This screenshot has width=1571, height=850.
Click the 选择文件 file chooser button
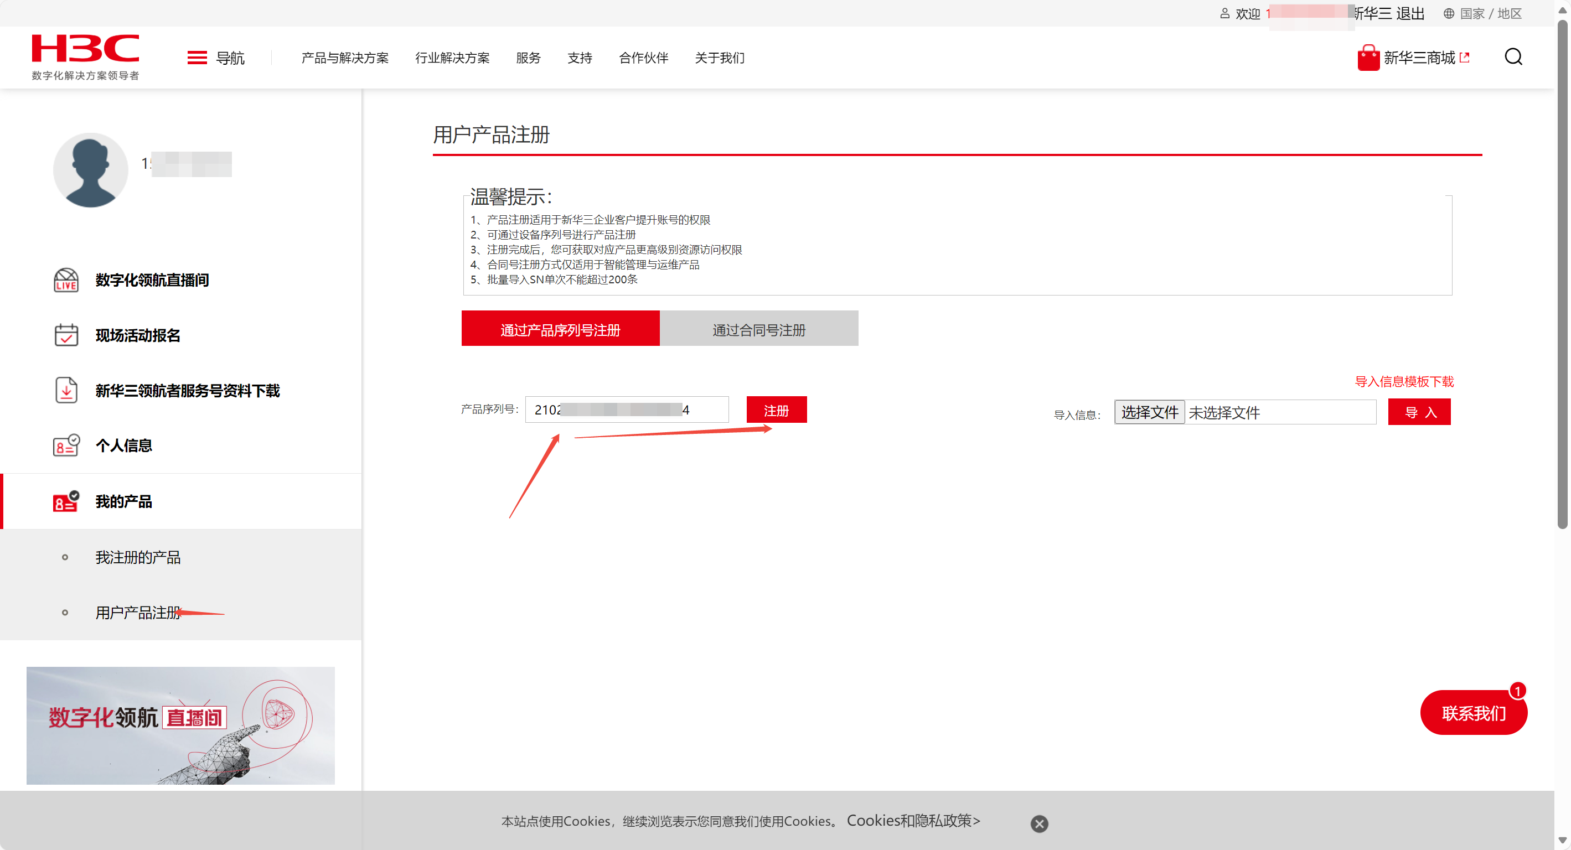click(x=1149, y=412)
